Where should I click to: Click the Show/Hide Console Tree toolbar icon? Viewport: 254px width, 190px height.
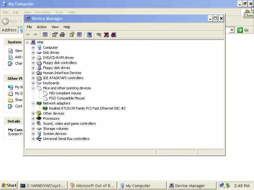pyautogui.click(x=45, y=35)
